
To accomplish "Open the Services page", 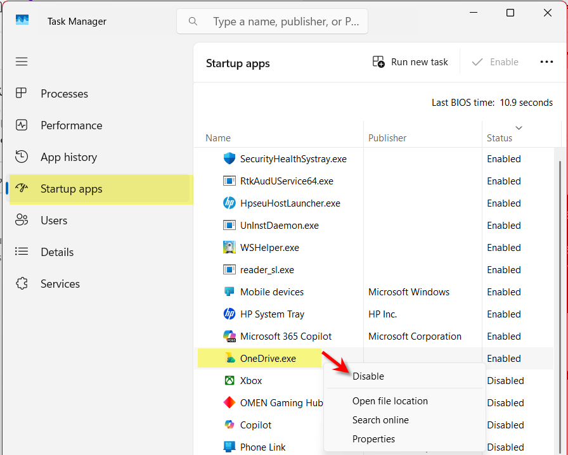I will (x=60, y=284).
